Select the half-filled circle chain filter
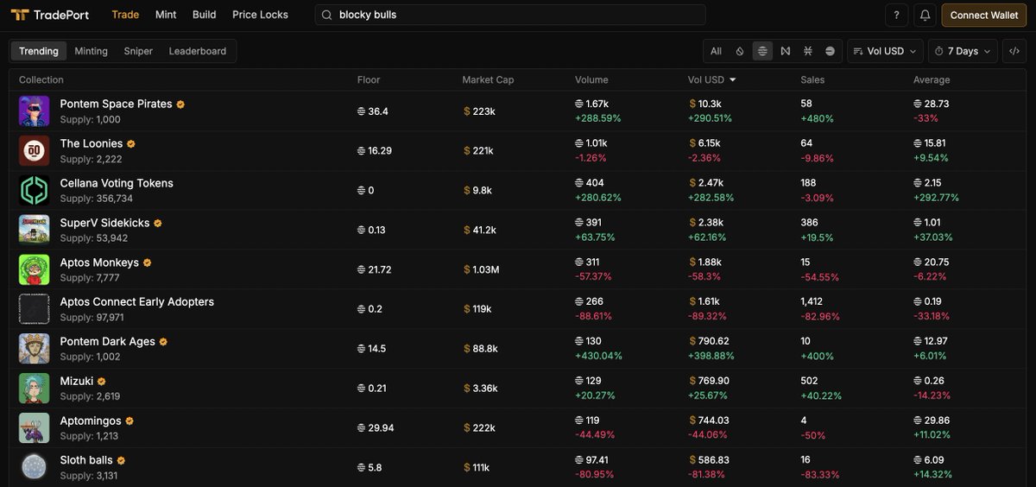This screenshot has width=1036, height=487. [830, 51]
